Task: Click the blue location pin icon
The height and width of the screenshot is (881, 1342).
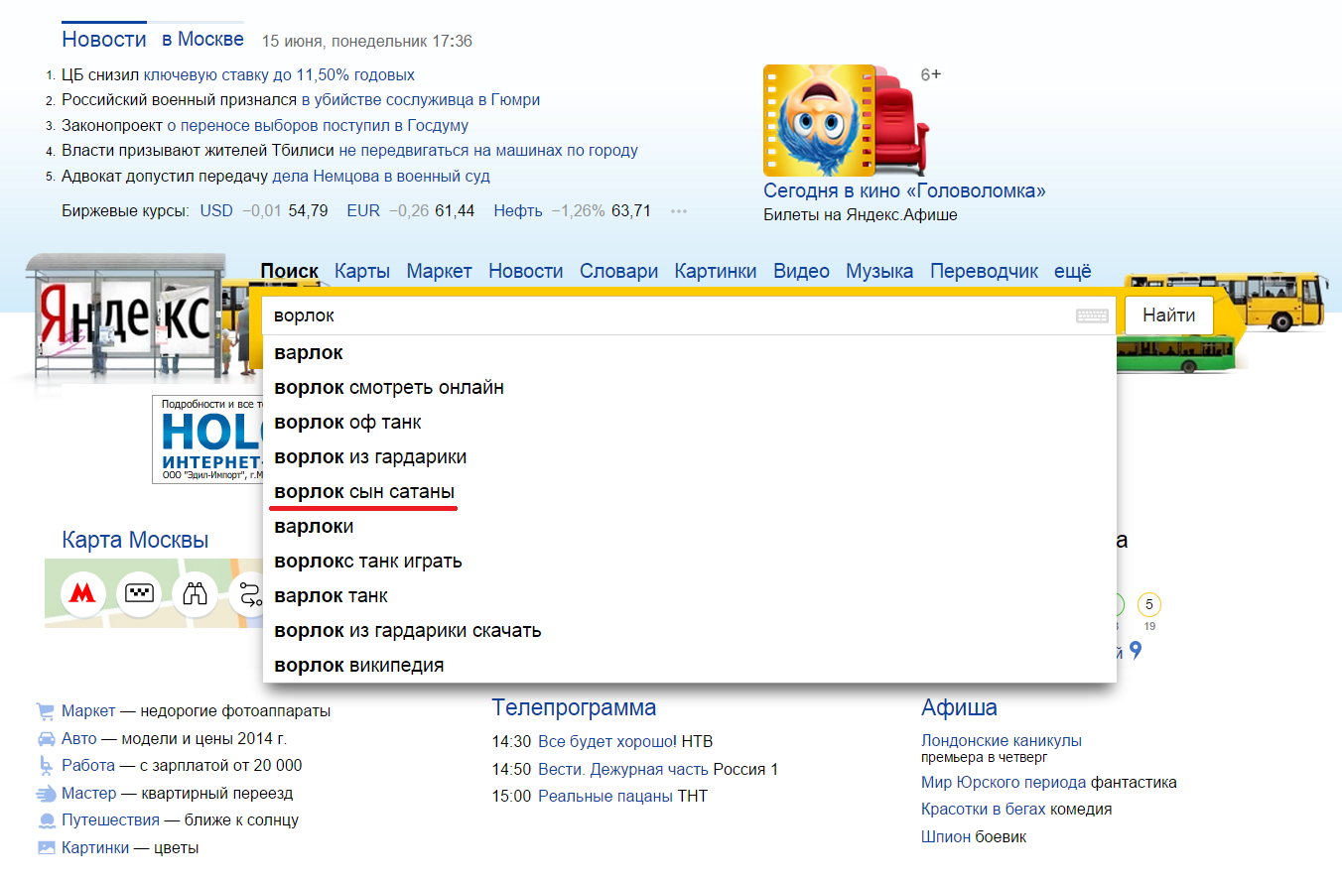Action: tap(1136, 651)
